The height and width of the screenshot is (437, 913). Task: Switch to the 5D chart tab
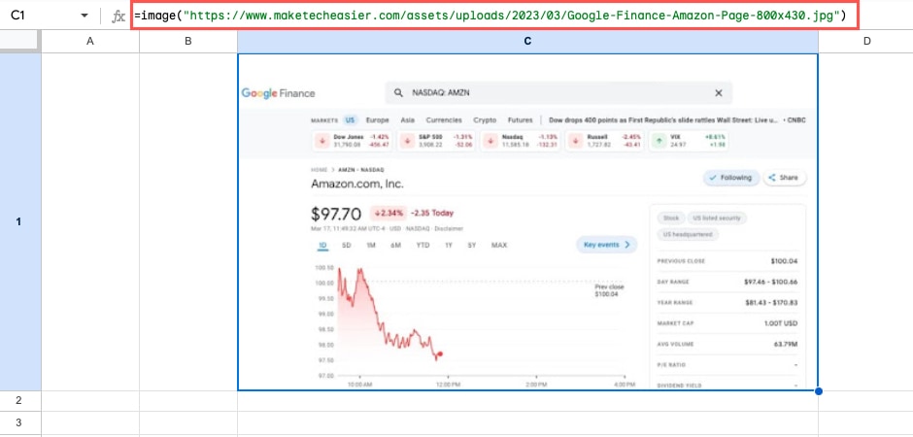click(x=346, y=246)
